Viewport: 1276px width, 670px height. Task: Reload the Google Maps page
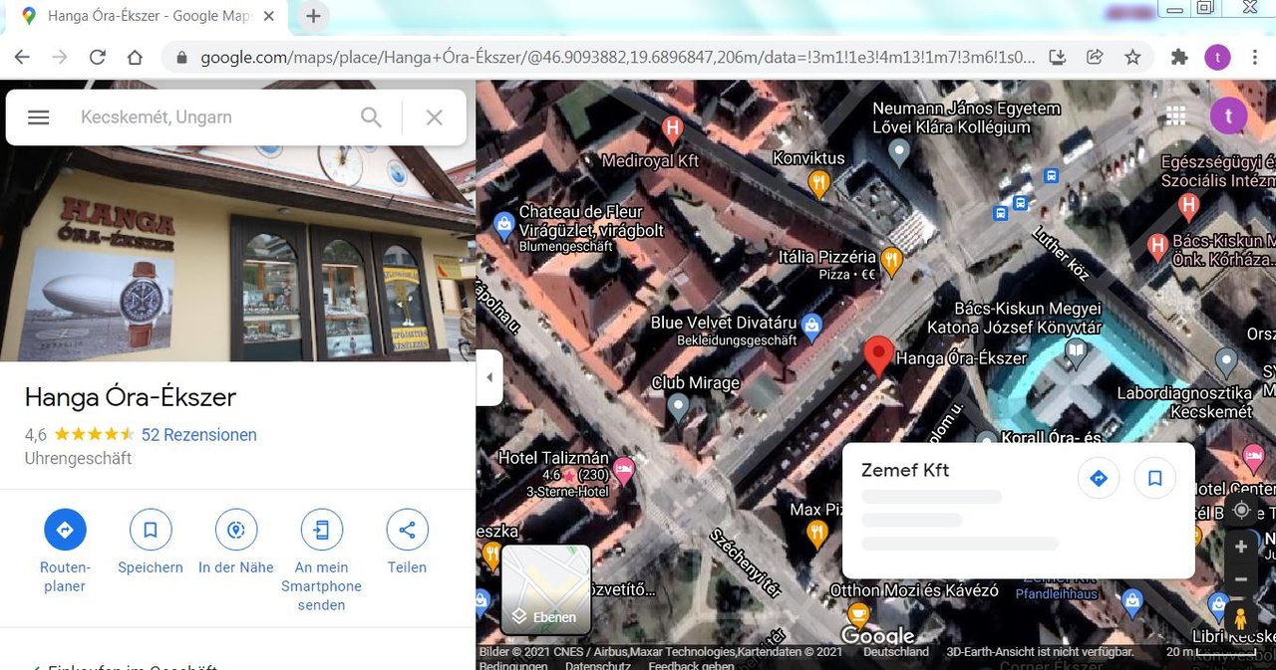(x=98, y=57)
